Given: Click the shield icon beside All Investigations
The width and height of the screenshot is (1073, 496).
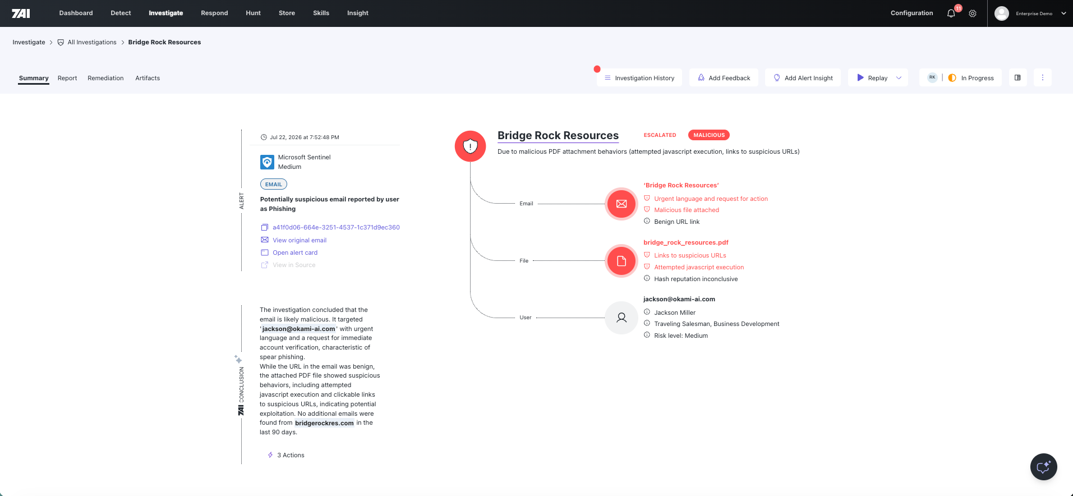Looking at the screenshot, I should [61, 42].
